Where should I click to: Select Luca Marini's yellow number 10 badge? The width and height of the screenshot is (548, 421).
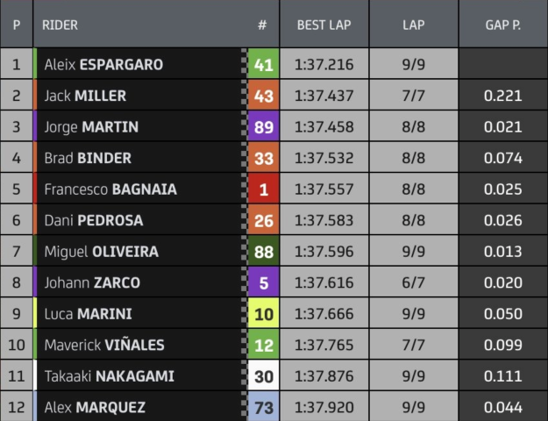(263, 313)
